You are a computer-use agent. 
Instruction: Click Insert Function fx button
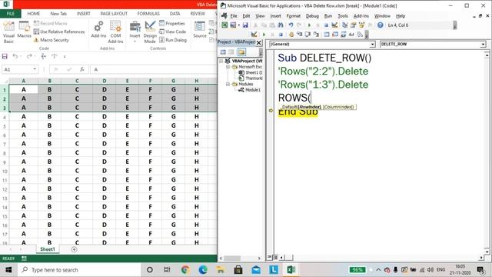[x=82, y=69]
